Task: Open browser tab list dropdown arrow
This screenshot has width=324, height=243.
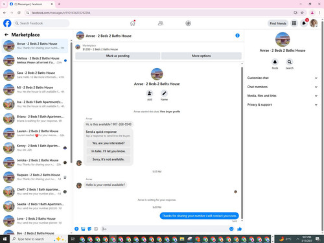Action: (x=4, y=4)
